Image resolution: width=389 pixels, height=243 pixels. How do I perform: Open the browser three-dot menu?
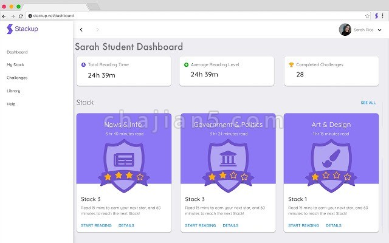[382, 16]
